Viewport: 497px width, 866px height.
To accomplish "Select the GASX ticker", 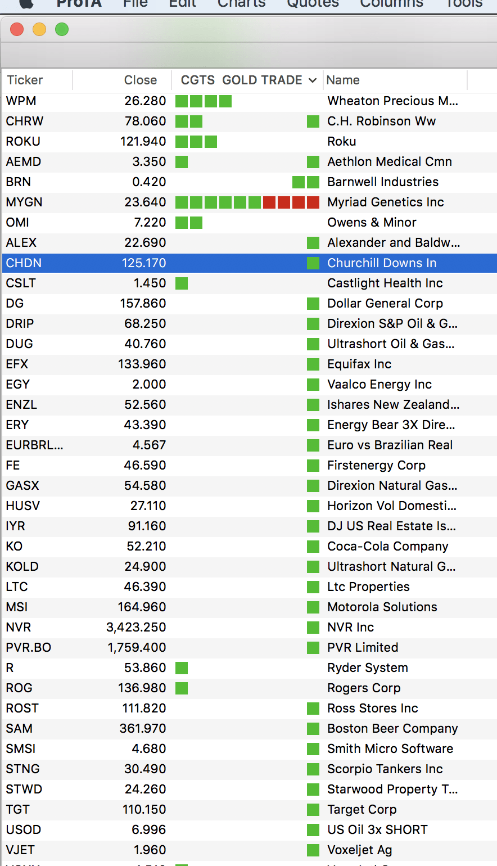I will pos(22,485).
